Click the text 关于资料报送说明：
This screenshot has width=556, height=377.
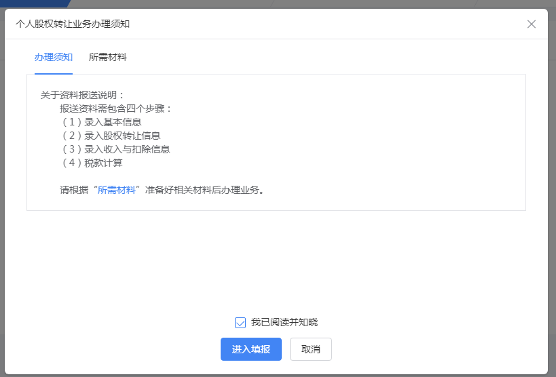coord(82,95)
